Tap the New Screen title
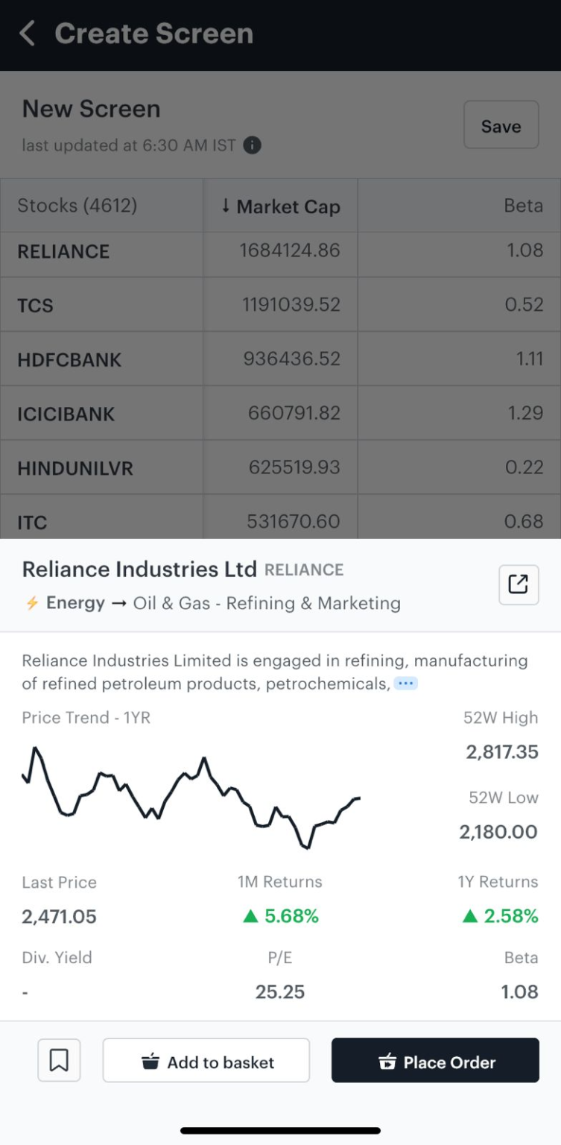 pos(91,109)
